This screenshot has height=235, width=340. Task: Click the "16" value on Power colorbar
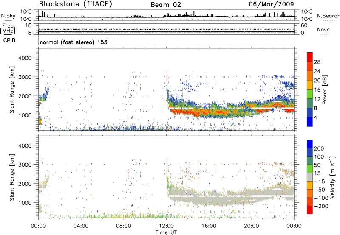pos(317,90)
